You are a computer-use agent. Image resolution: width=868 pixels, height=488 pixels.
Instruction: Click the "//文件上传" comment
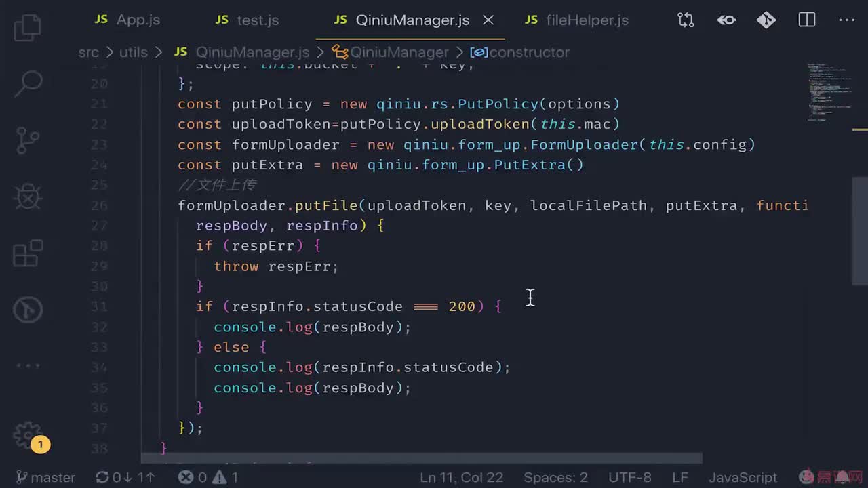(x=217, y=185)
